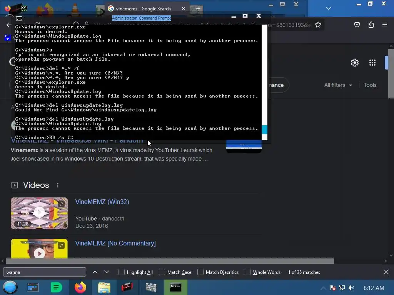
Task: Open a new Firefox tab with plus button
Action: point(198,9)
